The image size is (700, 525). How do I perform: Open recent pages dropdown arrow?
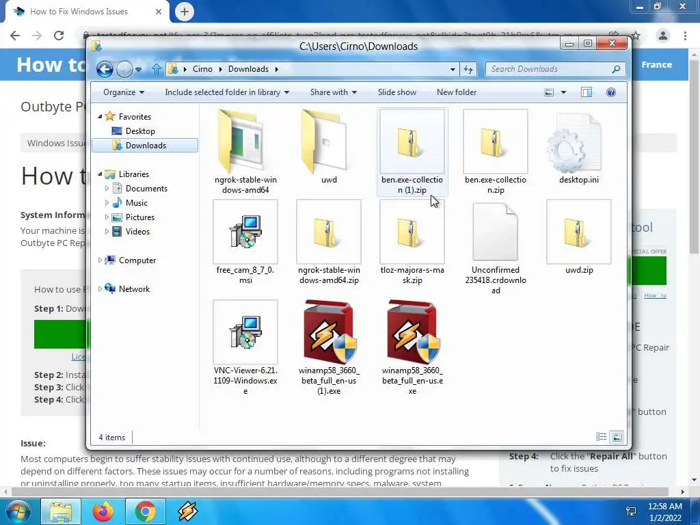tap(138, 70)
